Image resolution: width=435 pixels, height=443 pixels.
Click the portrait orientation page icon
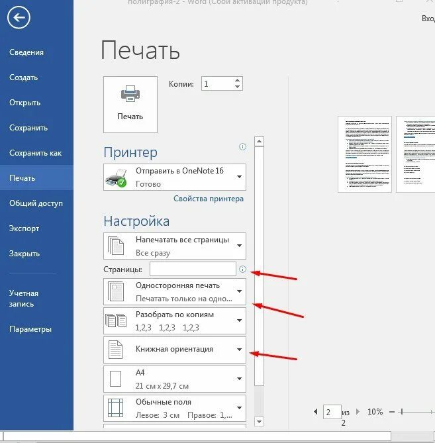(x=115, y=350)
